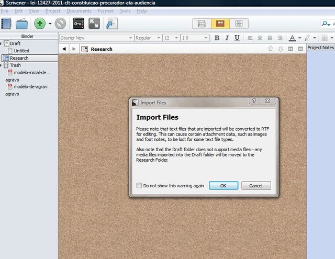Open the Format menu
This screenshot has width=335, height=259.
coord(105,11)
